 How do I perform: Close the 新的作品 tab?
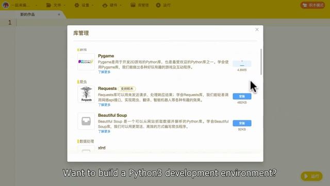coord(59,14)
